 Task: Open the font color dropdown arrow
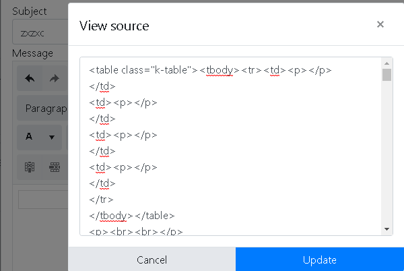(51, 137)
